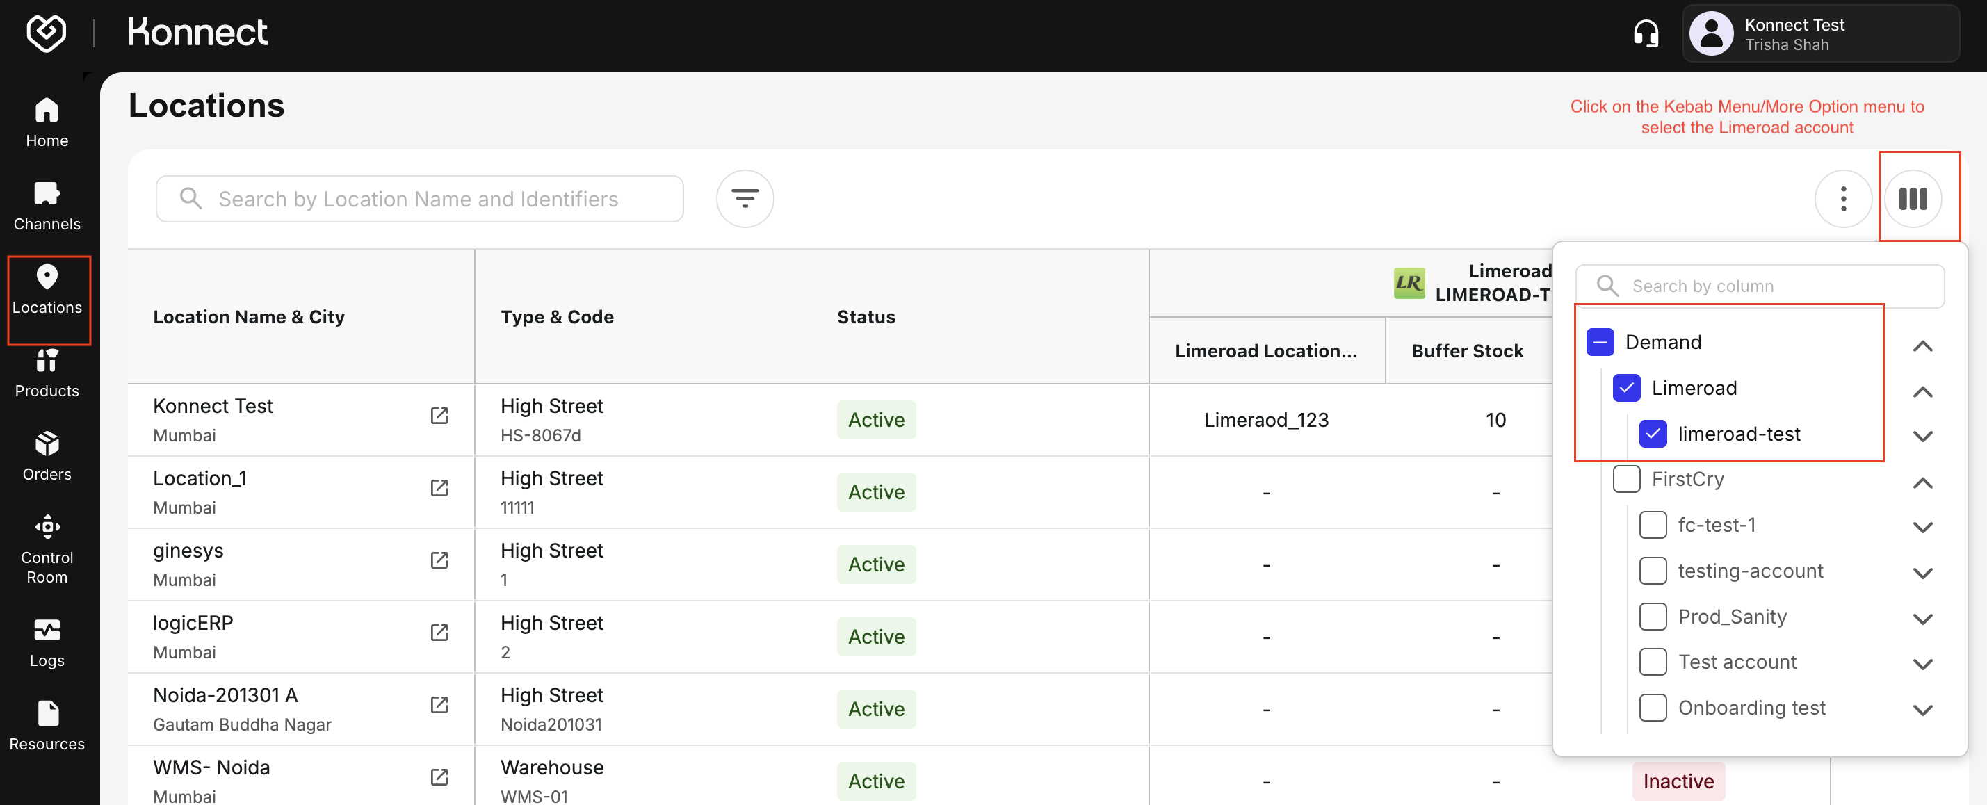Screen dimensions: 1987x805
Task: Click in the Search by column field
Action: click(1759, 286)
